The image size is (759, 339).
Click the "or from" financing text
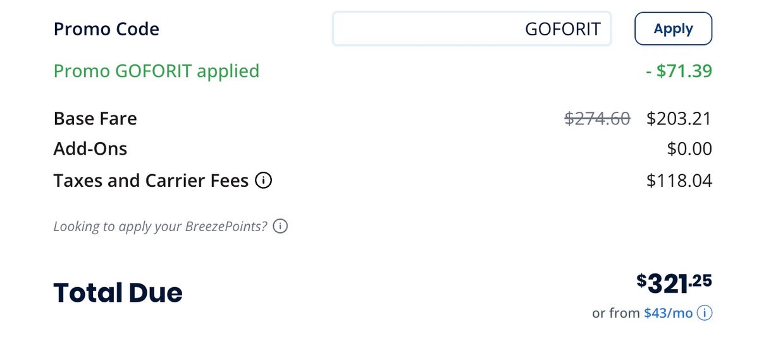click(x=616, y=313)
